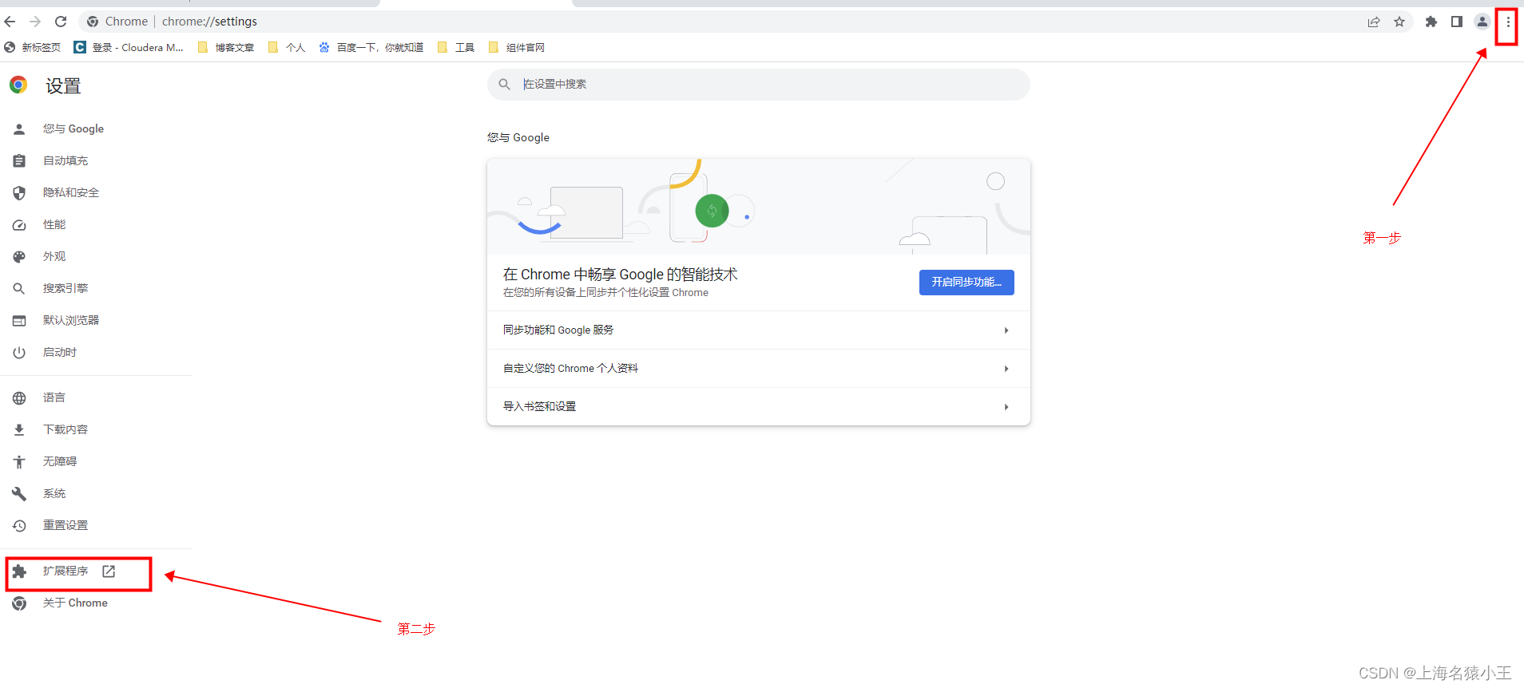Click the external link icon beside 扩展程序
This screenshot has height=688, width=1524.
pos(109,571)
